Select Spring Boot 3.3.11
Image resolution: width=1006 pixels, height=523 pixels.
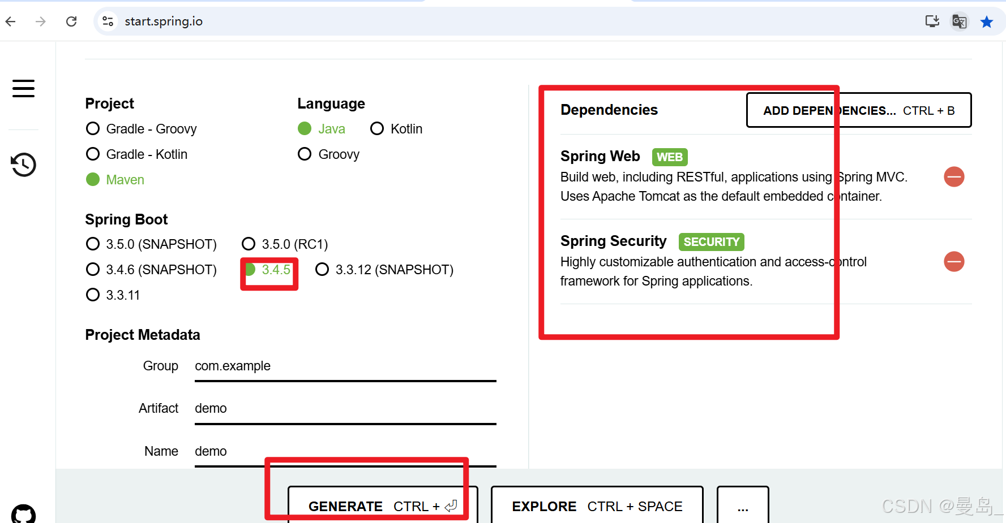click(113, 295)
